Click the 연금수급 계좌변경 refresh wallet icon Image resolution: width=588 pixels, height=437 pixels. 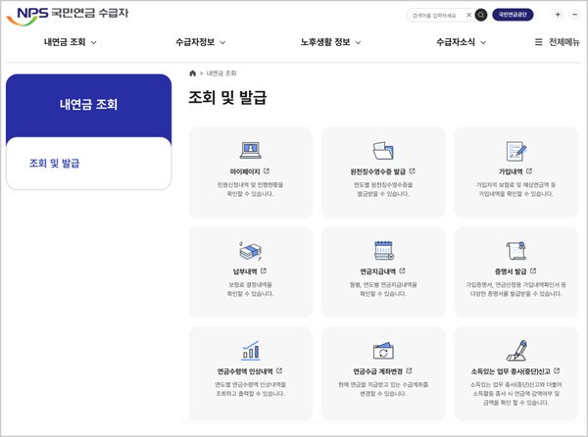pos(383,351)
